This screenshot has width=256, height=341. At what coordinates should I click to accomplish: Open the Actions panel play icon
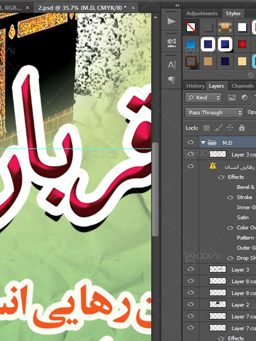coord(171,21)
